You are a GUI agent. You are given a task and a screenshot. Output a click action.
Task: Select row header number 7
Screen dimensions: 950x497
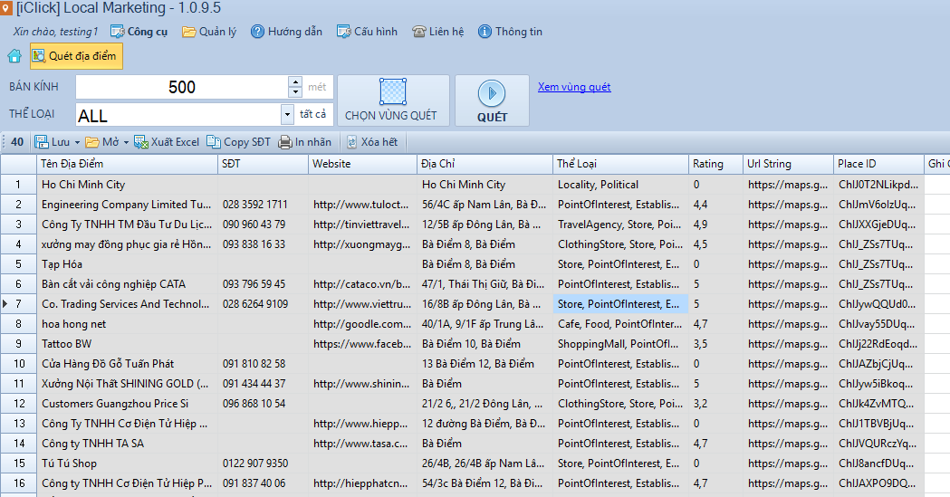tap(18, 304)
